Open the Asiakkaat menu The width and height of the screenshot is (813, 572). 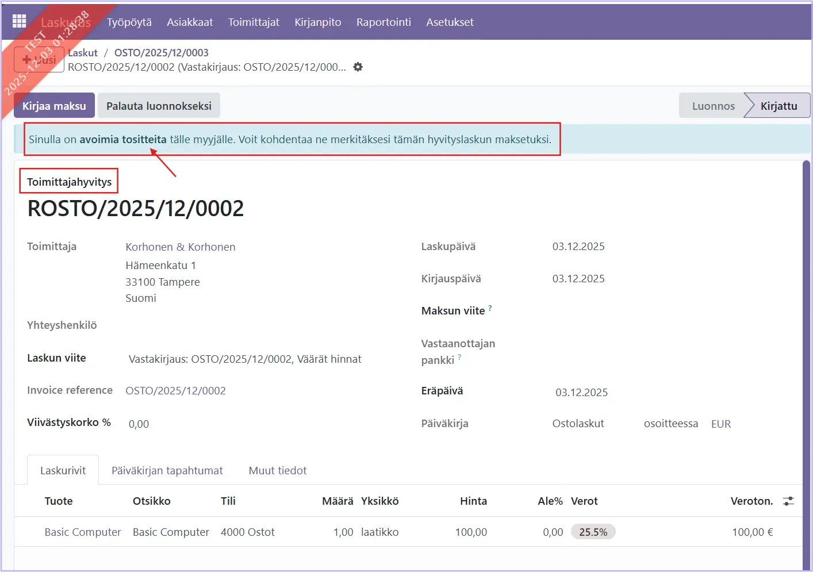[x=190, y=22]
